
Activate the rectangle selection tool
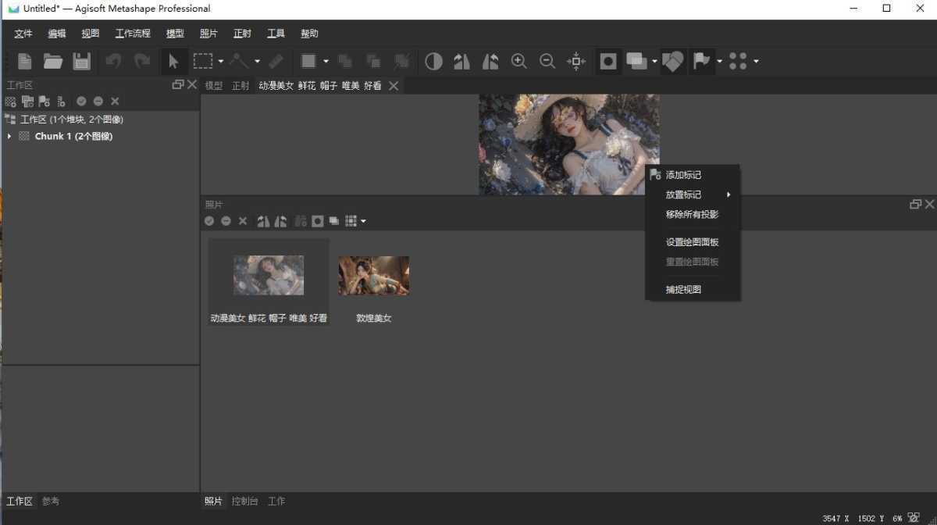[x=204, y=61]
